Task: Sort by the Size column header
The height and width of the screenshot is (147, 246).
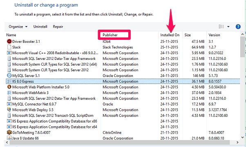Action: pyautogui.click(x=188, y=35)
